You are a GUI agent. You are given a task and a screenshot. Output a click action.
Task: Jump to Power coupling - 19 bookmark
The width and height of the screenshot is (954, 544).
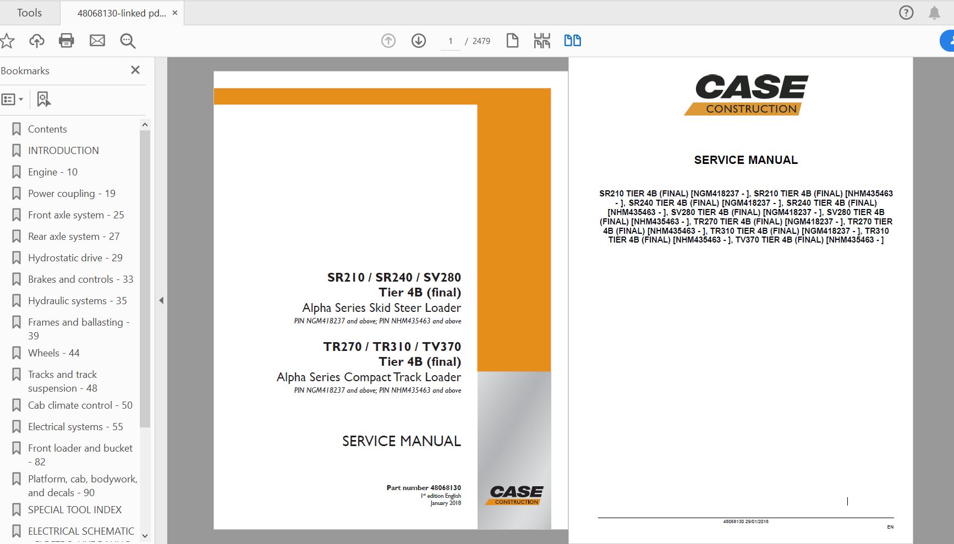(72, 194)
